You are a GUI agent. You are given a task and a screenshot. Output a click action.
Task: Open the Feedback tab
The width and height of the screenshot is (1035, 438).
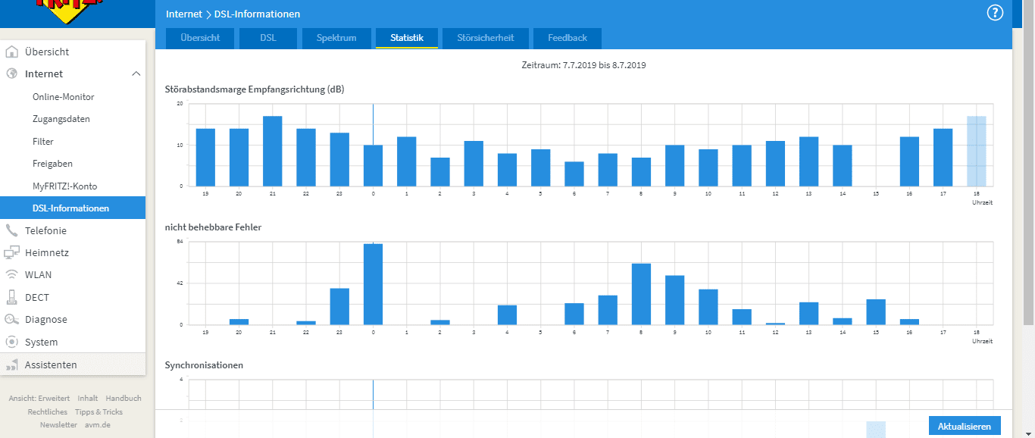pyautogui.click(x=568, y=38)
